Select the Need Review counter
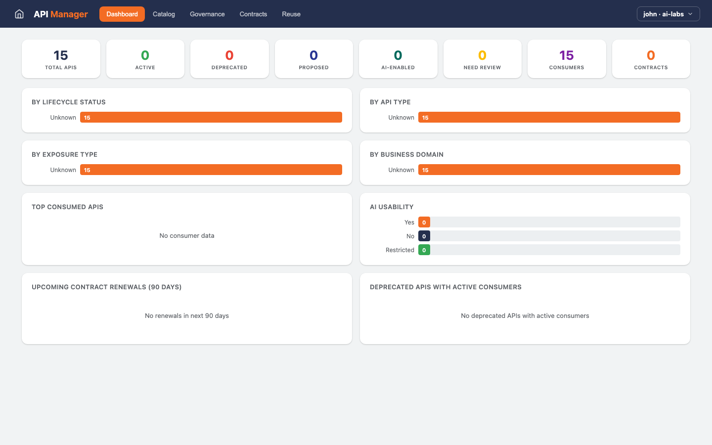Screen dimensions: 712x445 pos(482,58)
